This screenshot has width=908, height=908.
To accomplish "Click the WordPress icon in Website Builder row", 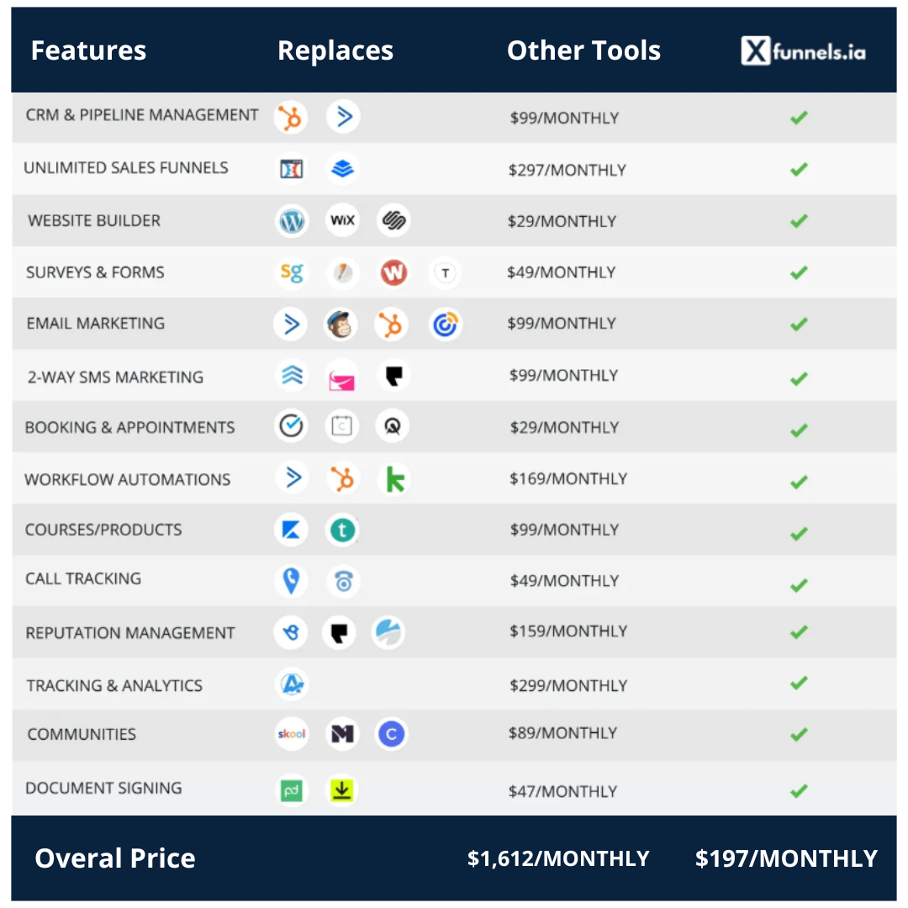I will (292, 221).
